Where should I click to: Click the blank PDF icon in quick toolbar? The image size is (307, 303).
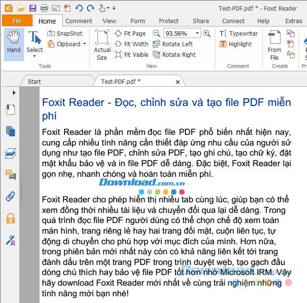click(67, 8)
